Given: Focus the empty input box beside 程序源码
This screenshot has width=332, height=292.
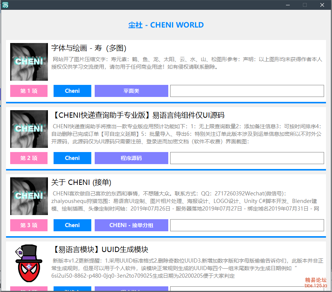Looking at the screenshot, I should (247, 158).
